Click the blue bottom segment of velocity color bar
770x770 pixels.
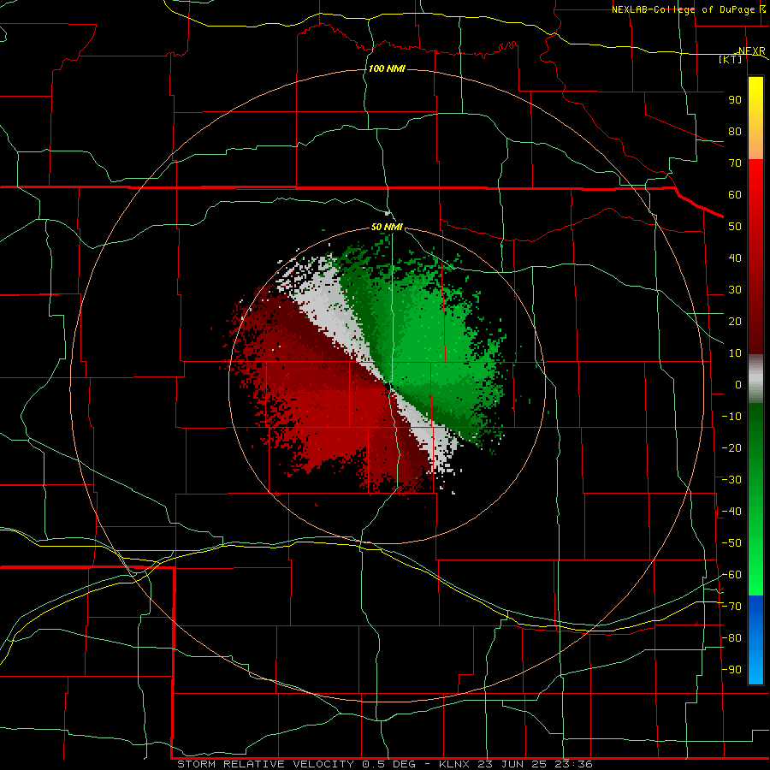click(x=755, y=640)
